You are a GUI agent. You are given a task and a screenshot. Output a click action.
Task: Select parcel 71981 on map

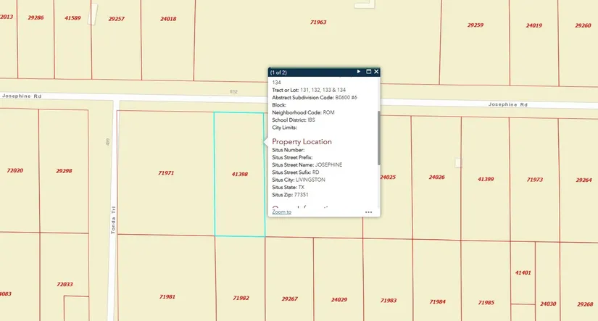tap(167, 296)
